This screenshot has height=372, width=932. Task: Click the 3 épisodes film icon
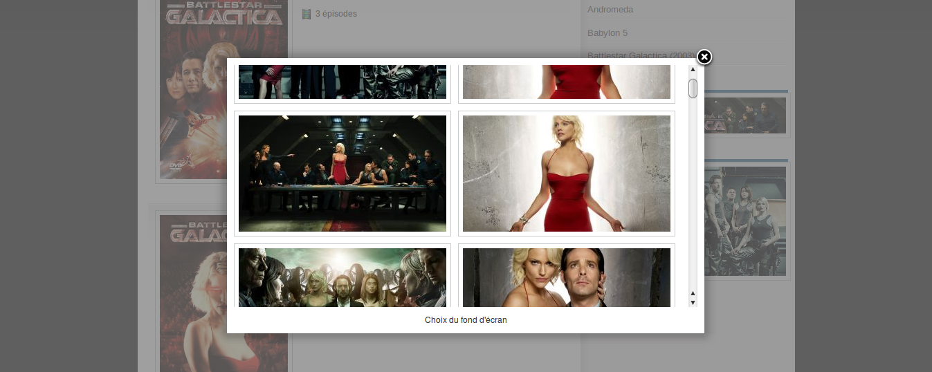[x=307, y=14]
